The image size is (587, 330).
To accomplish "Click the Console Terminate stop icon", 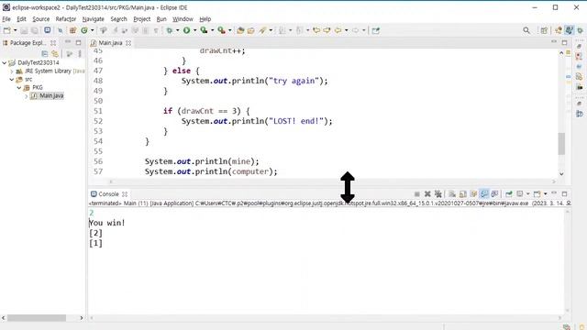I will [x=416, y=193].
